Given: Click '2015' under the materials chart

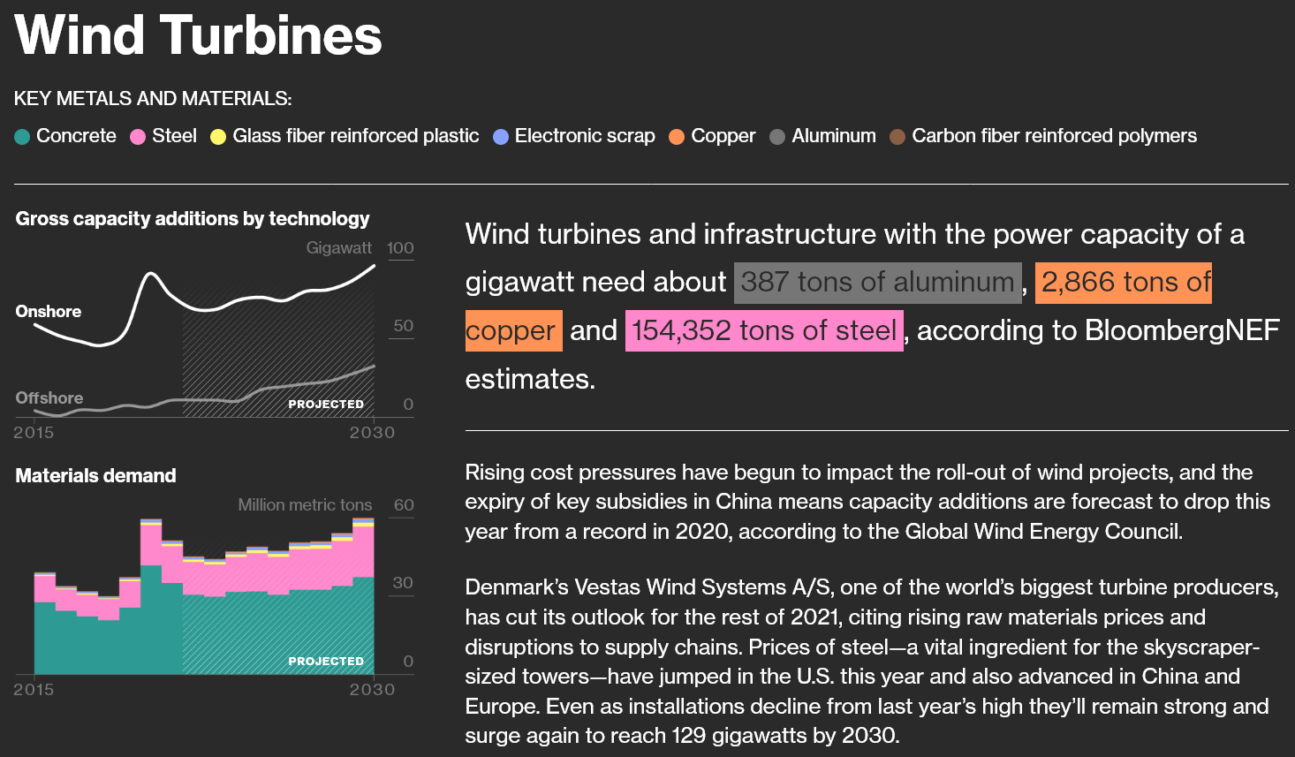Looking at the screenshot, I should pos(34,690).
